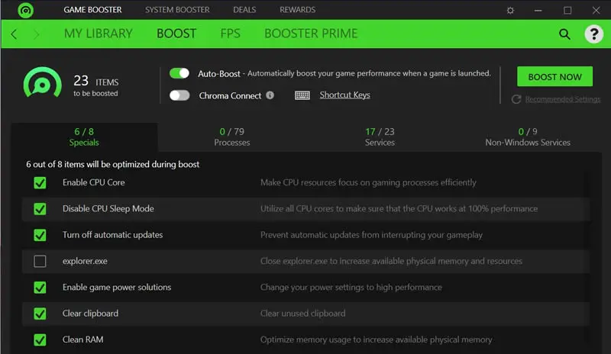Minimize the Cortex window
The width and height of the screenshot is (611, 354).
(x=538, y=11)
